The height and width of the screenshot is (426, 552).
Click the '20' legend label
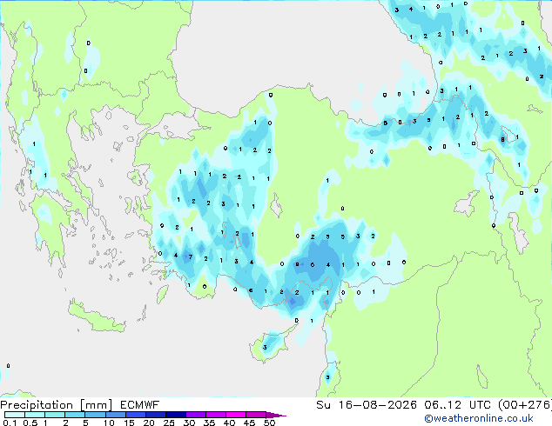[x=149, y=423]
